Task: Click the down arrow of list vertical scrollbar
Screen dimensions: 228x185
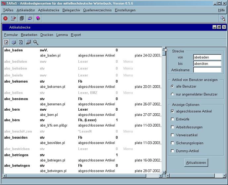Action: coord(164,172)
